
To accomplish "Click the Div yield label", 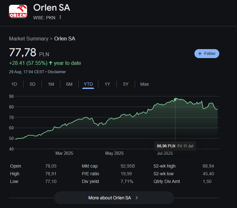I will 90,181.
